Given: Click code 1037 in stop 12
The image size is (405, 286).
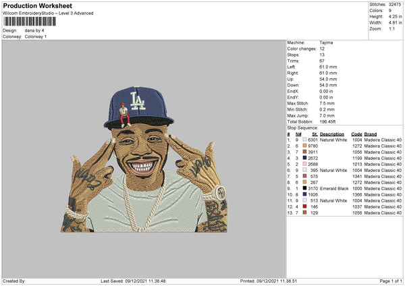Looking at the screenshot, I should click(x=357, y=206).
